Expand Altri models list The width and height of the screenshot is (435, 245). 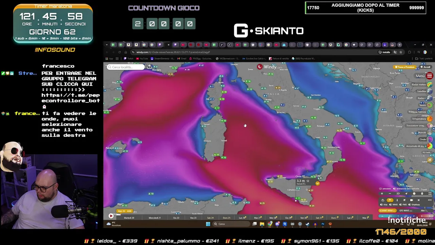(x=424, y=211)
